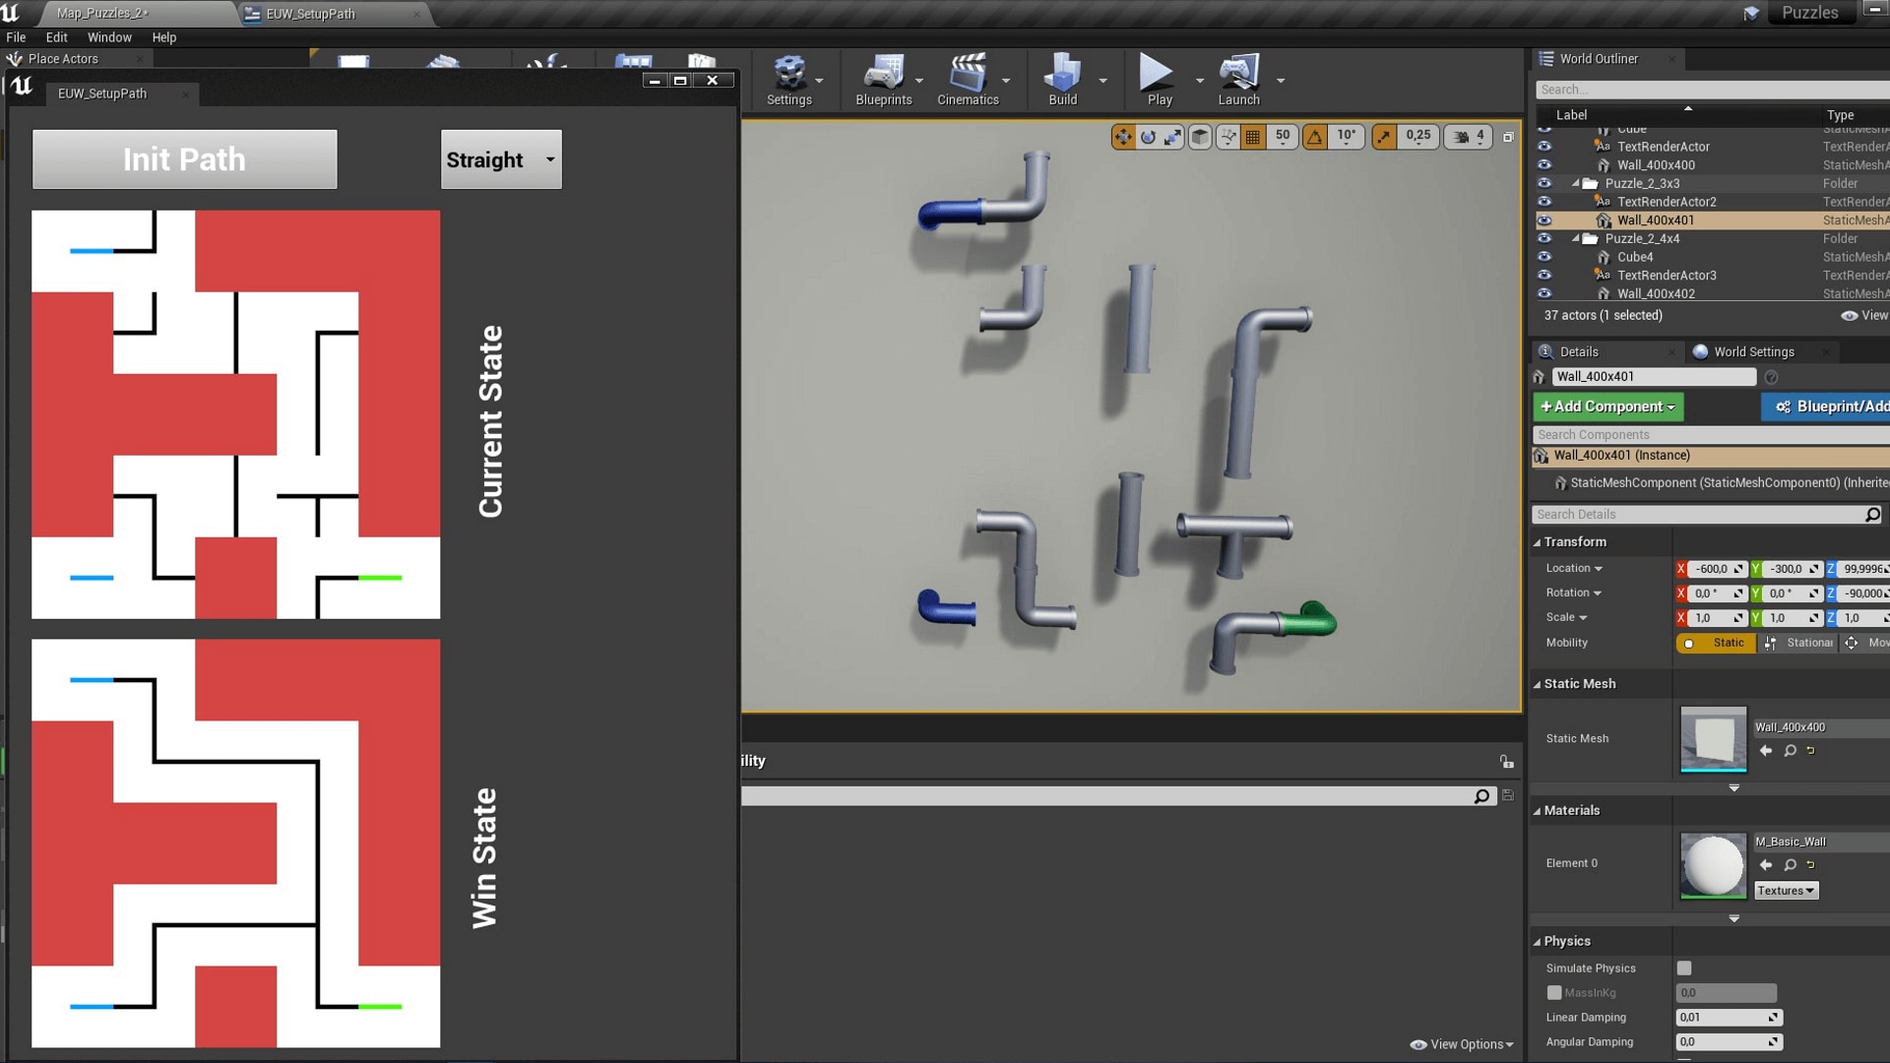Screen dimensions: 1890x1063
Task: Activate the Rotate viewport tool
Action: pos(1149,137)
